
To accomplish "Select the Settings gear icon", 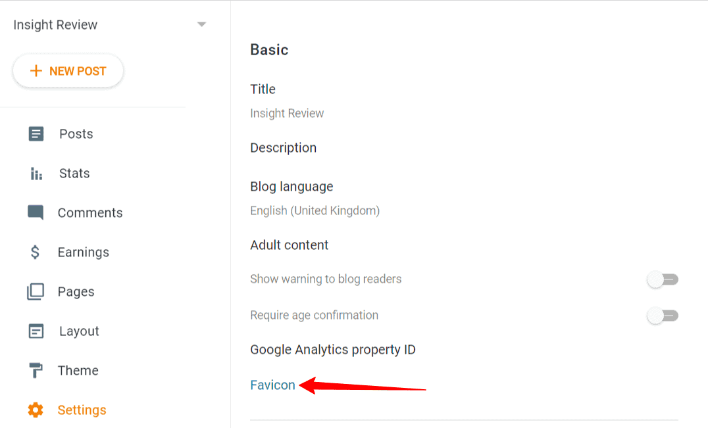I will coord(35,410).
